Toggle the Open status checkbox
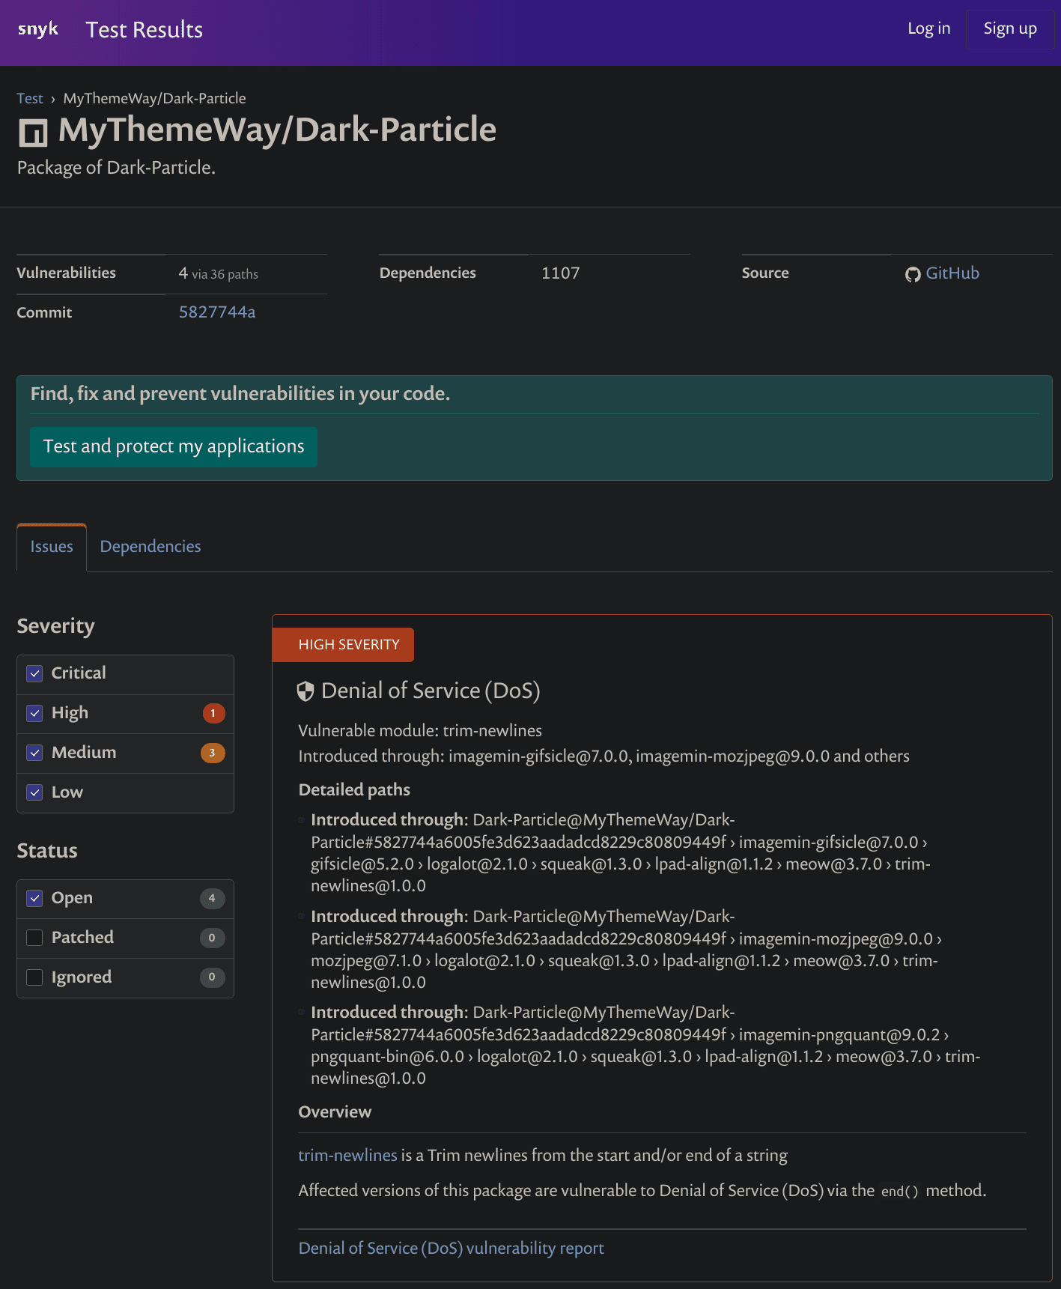The width and height of the screenshot is (1061, 1289). coord(34,898)
